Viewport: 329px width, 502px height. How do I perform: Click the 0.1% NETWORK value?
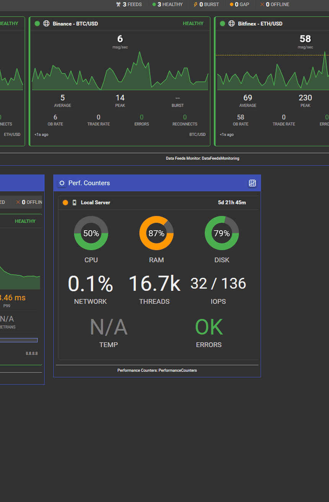point(90,284)
